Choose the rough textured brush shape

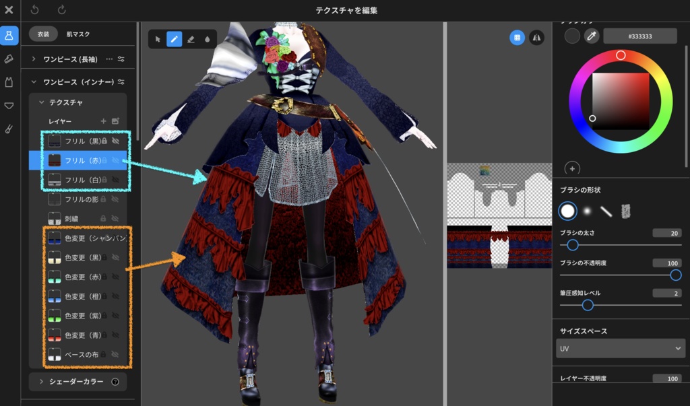coord(625,211)
